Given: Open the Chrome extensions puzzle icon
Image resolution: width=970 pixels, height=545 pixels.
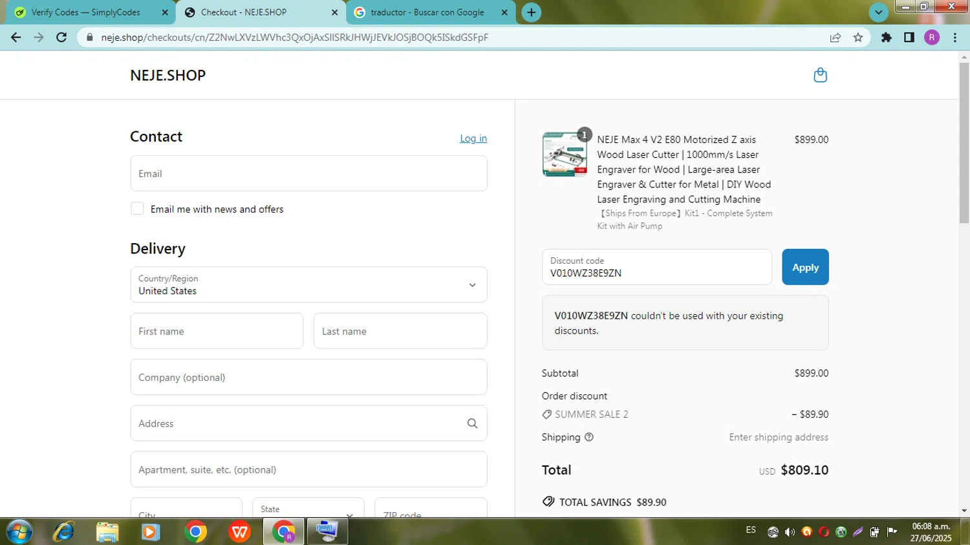Looking at the screenshot, I should (x=887, y=37).
